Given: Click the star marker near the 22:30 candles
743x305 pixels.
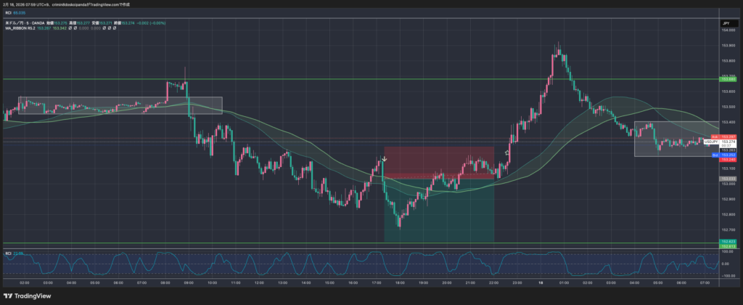Looking at the screenshot, I should pyautogui.click(x=506, y=154).
